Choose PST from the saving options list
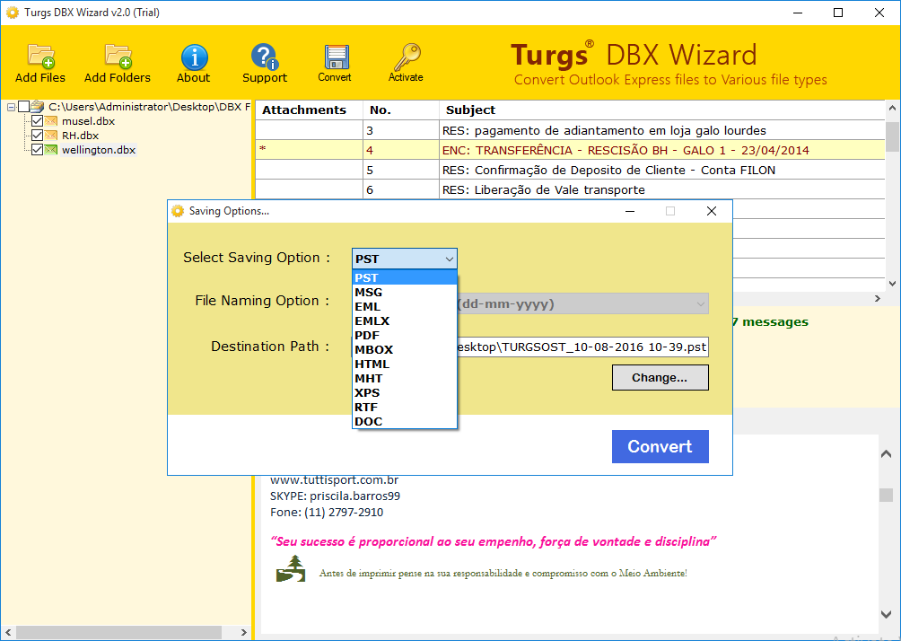Image resolution: width=901 pixels, height=641 pixels. tap(405, 277)
